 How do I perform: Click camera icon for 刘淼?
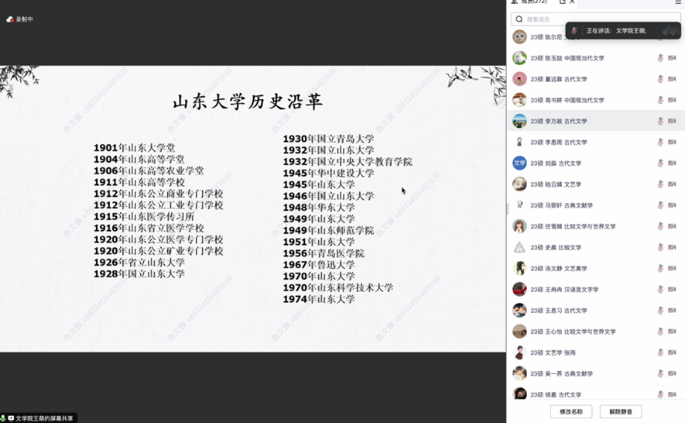click(x=672, y=163)
